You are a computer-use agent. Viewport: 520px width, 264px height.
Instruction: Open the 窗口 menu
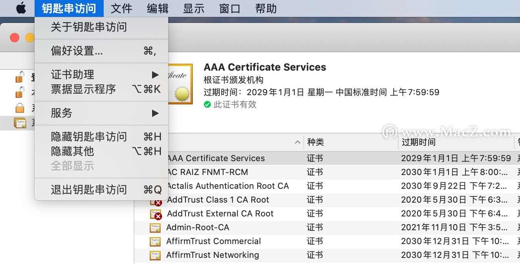pyautogui.click(x=230, y=8)
